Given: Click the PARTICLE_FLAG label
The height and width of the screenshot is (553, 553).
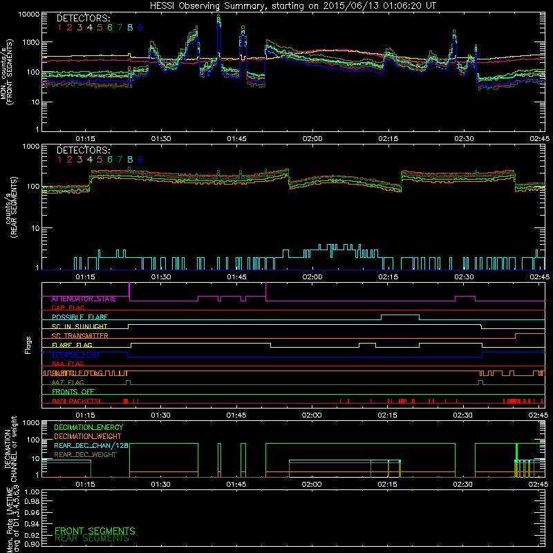Looking at the screenshot, I should click(77, 373).
